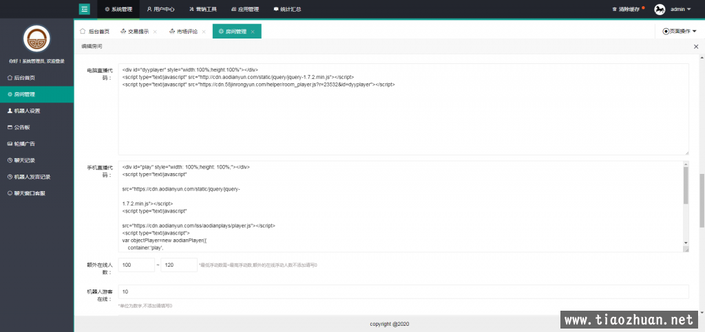Image resolution: width=705 pixels, height=332 pixels.
Task: Click the image icon beside 轮播广告
Action: 10,144
